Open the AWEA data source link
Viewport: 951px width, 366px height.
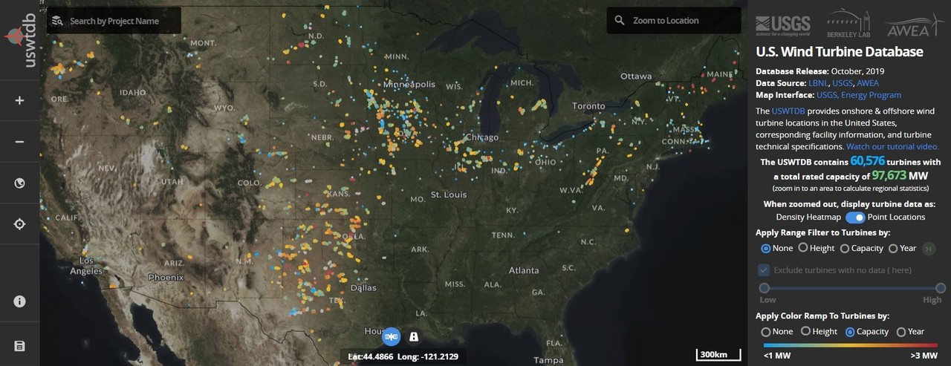[x=868, y=83]
